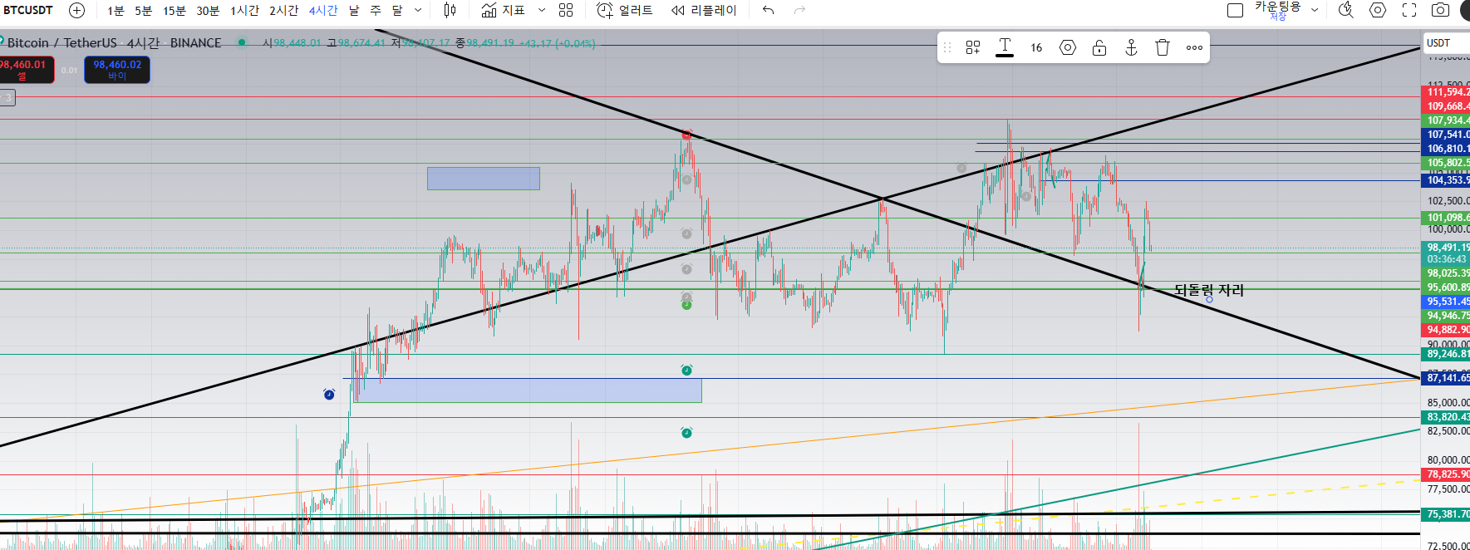Click the current price 98,491.19 label
This screenshot has height=550, width=1470.
(x=1447, y=248)
